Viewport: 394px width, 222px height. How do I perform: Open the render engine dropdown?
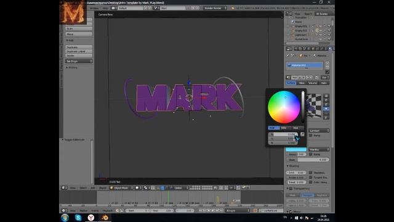tap(215, 8)
